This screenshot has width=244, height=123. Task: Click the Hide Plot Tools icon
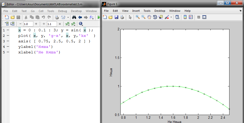coord(199,17)
